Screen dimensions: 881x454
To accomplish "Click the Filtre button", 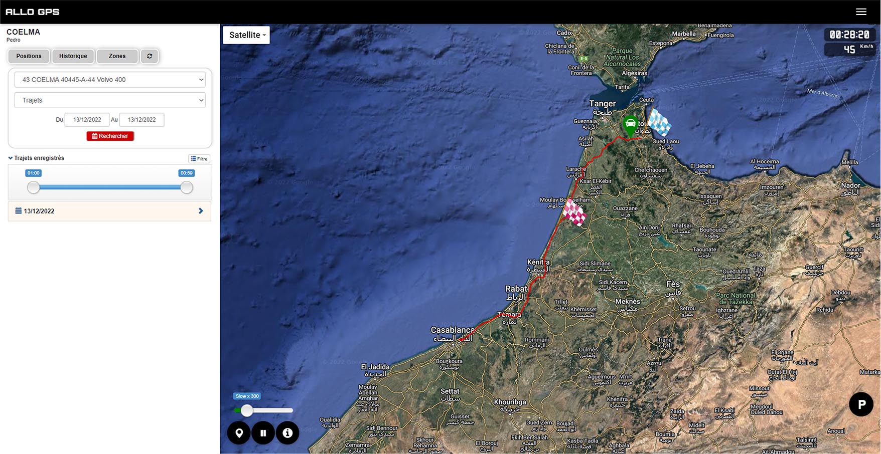I will tap(199, 159).
